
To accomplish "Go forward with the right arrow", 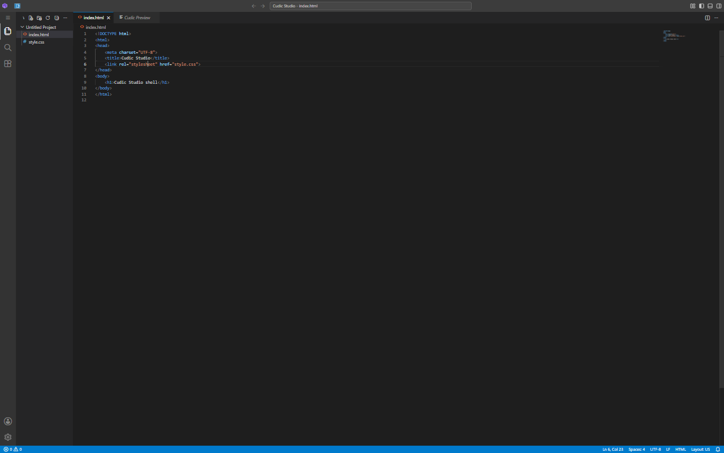I will pyautogui.click(x=262, y=6).
